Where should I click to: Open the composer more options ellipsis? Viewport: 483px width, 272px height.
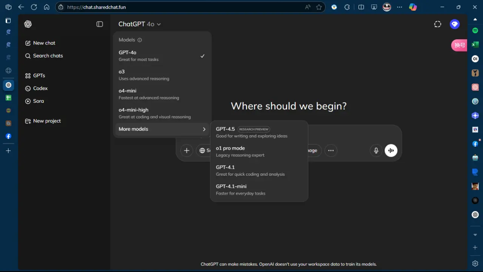coord(331,150)
